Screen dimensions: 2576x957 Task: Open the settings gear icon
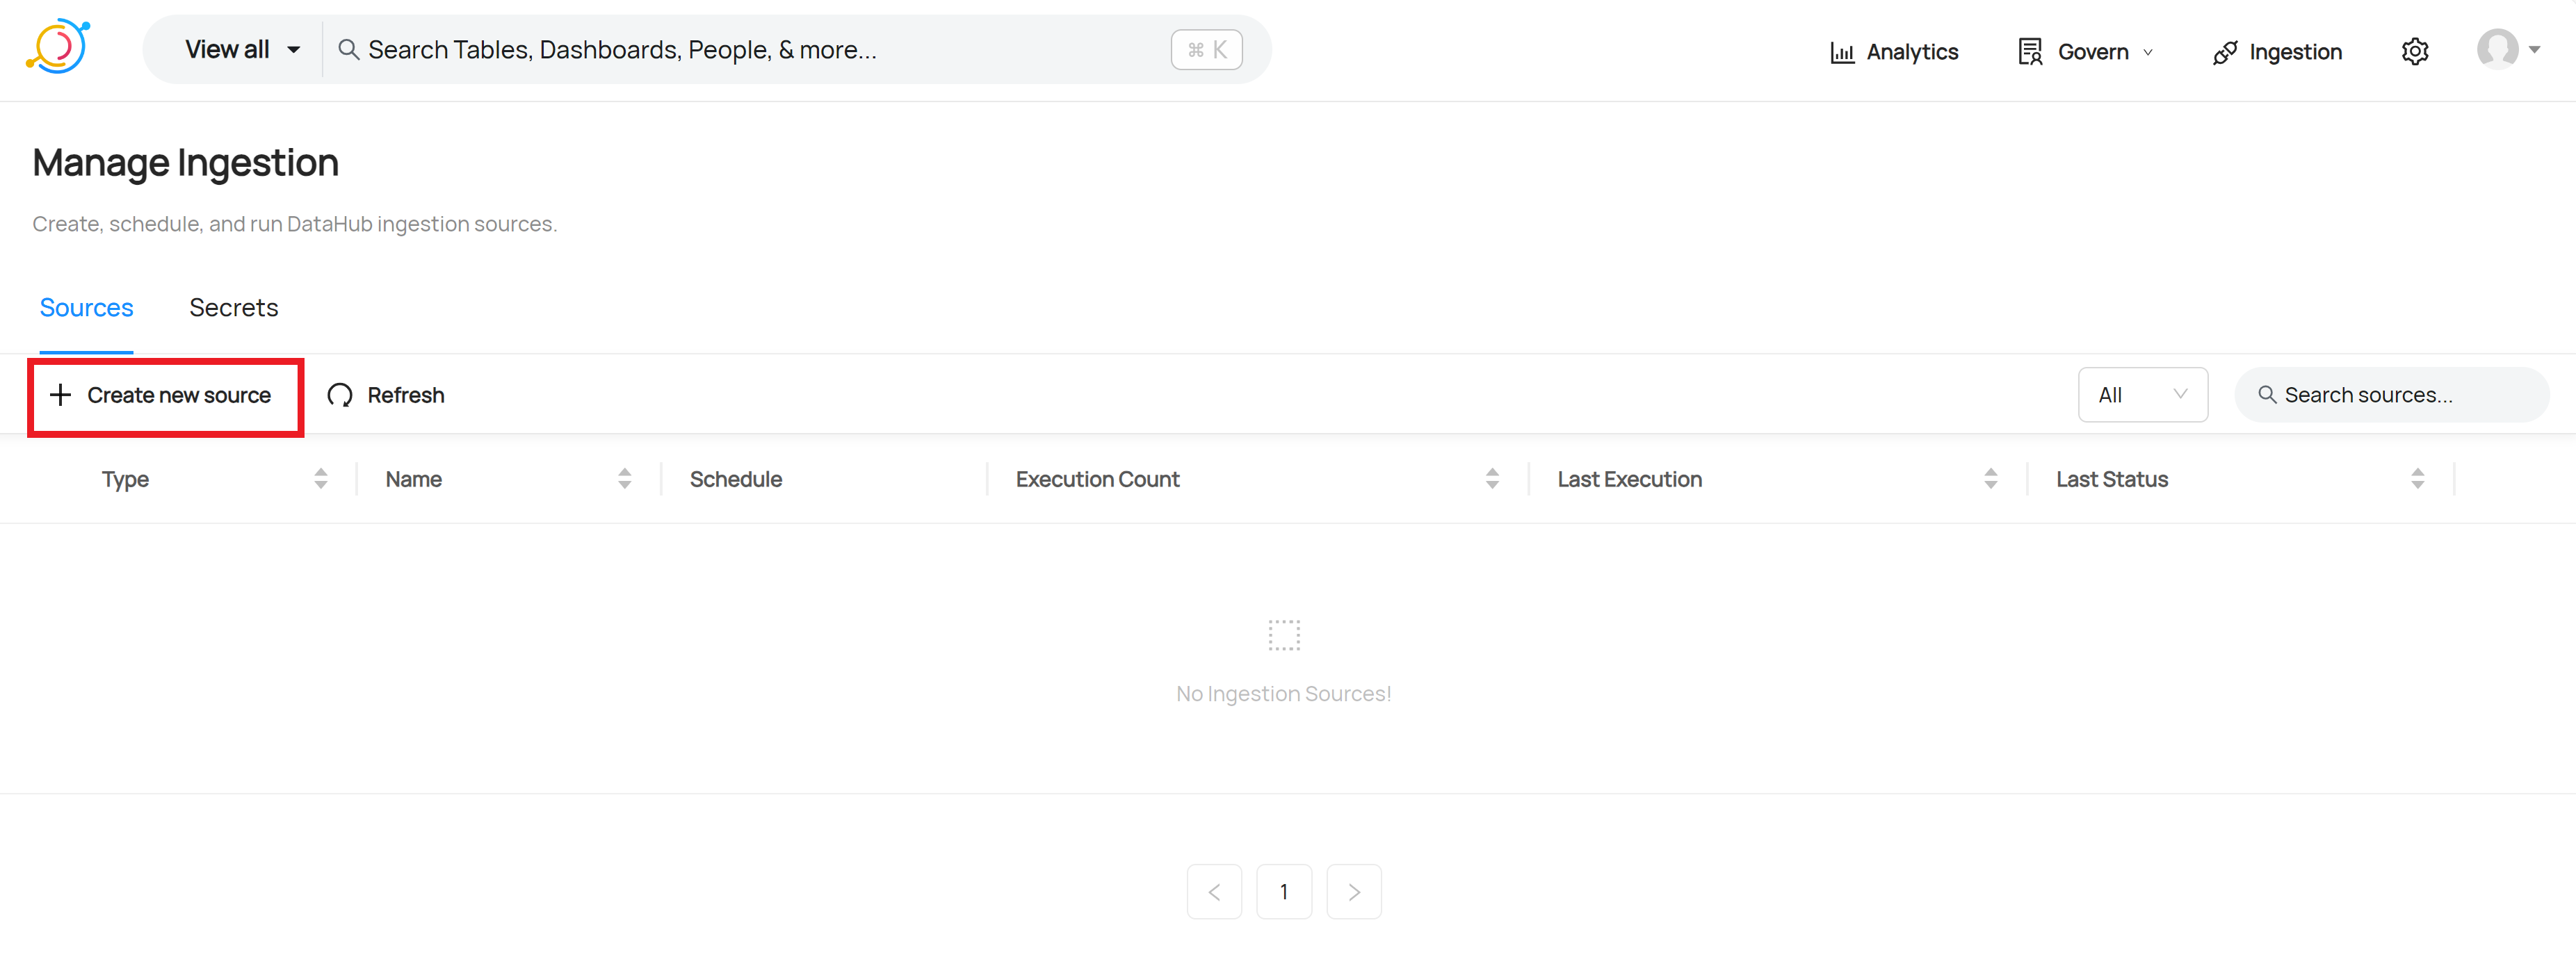coord(2415,51)
